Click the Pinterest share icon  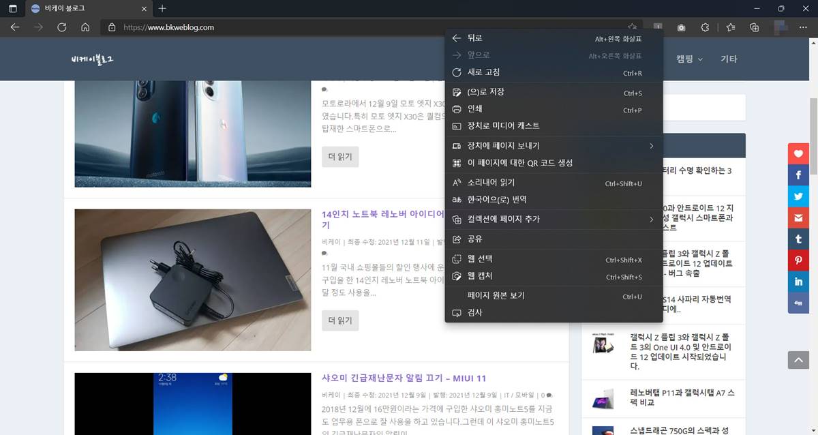tap(798, 260)
